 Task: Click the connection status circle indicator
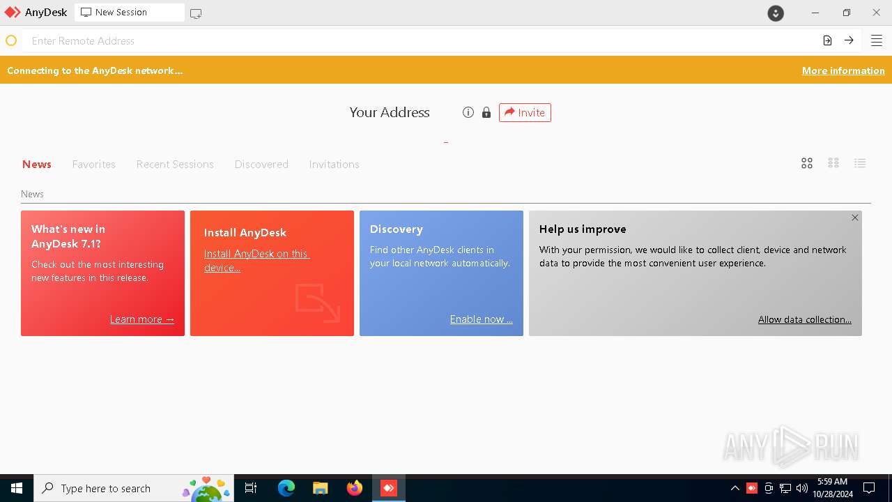click(11, 41)
